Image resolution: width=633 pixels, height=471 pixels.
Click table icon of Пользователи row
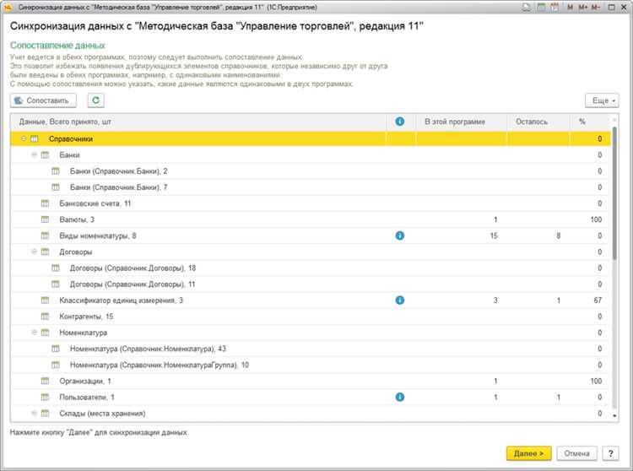click(x=45, y=397)
